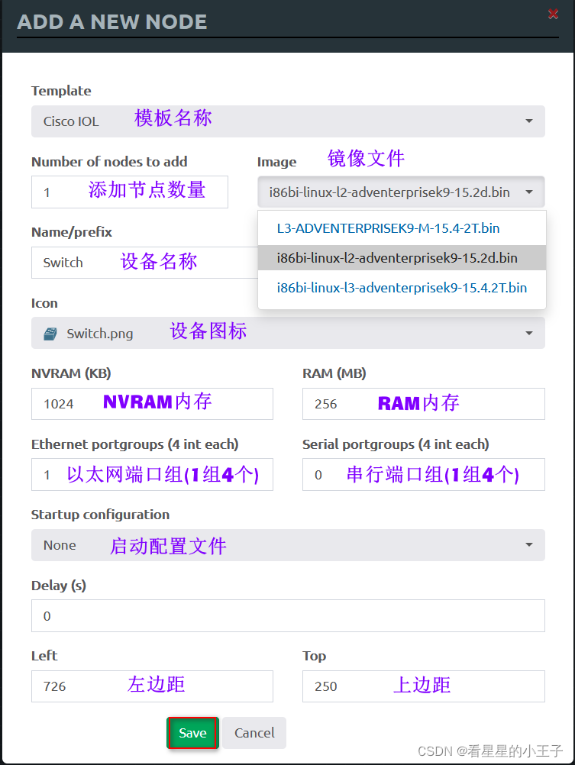Viewport: 575px width, 765px height.
Task: Open the Icon dropdown arrow
Action: (x=529, y=333)
